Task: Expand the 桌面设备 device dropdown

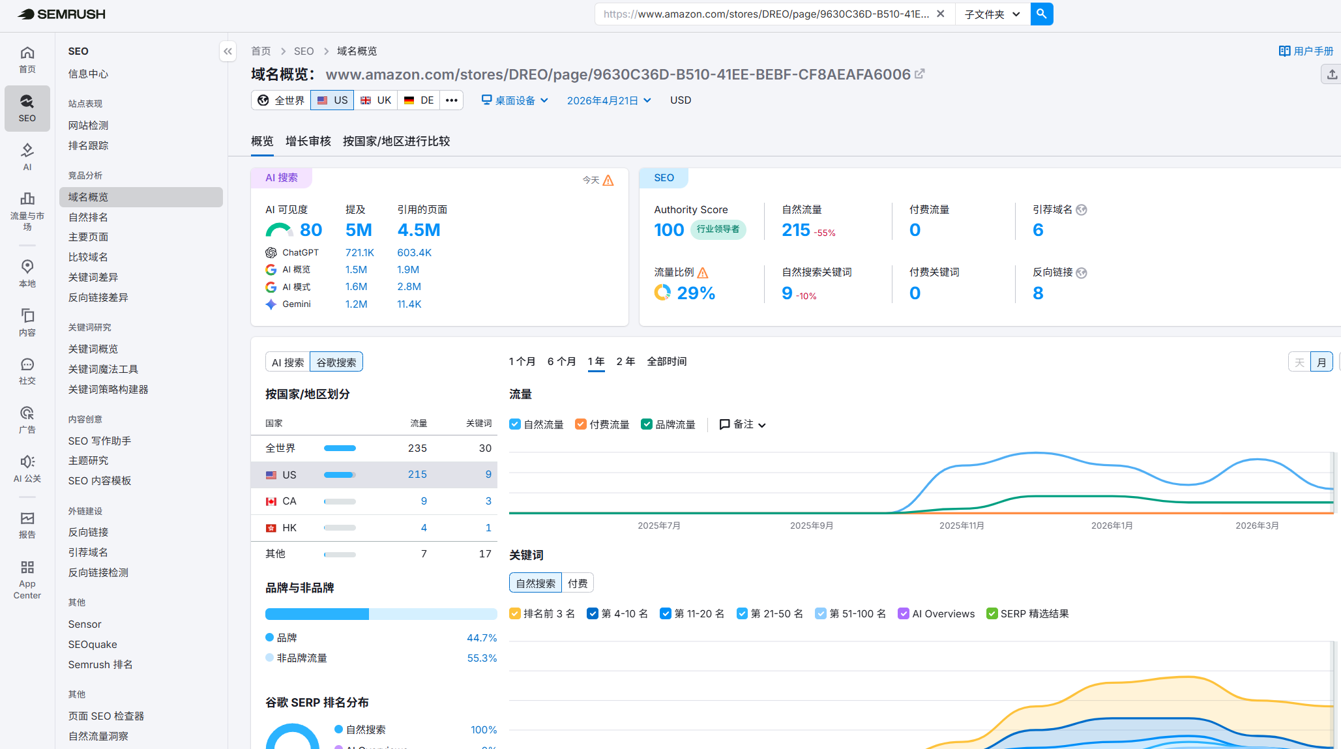Action: point(515,100)
